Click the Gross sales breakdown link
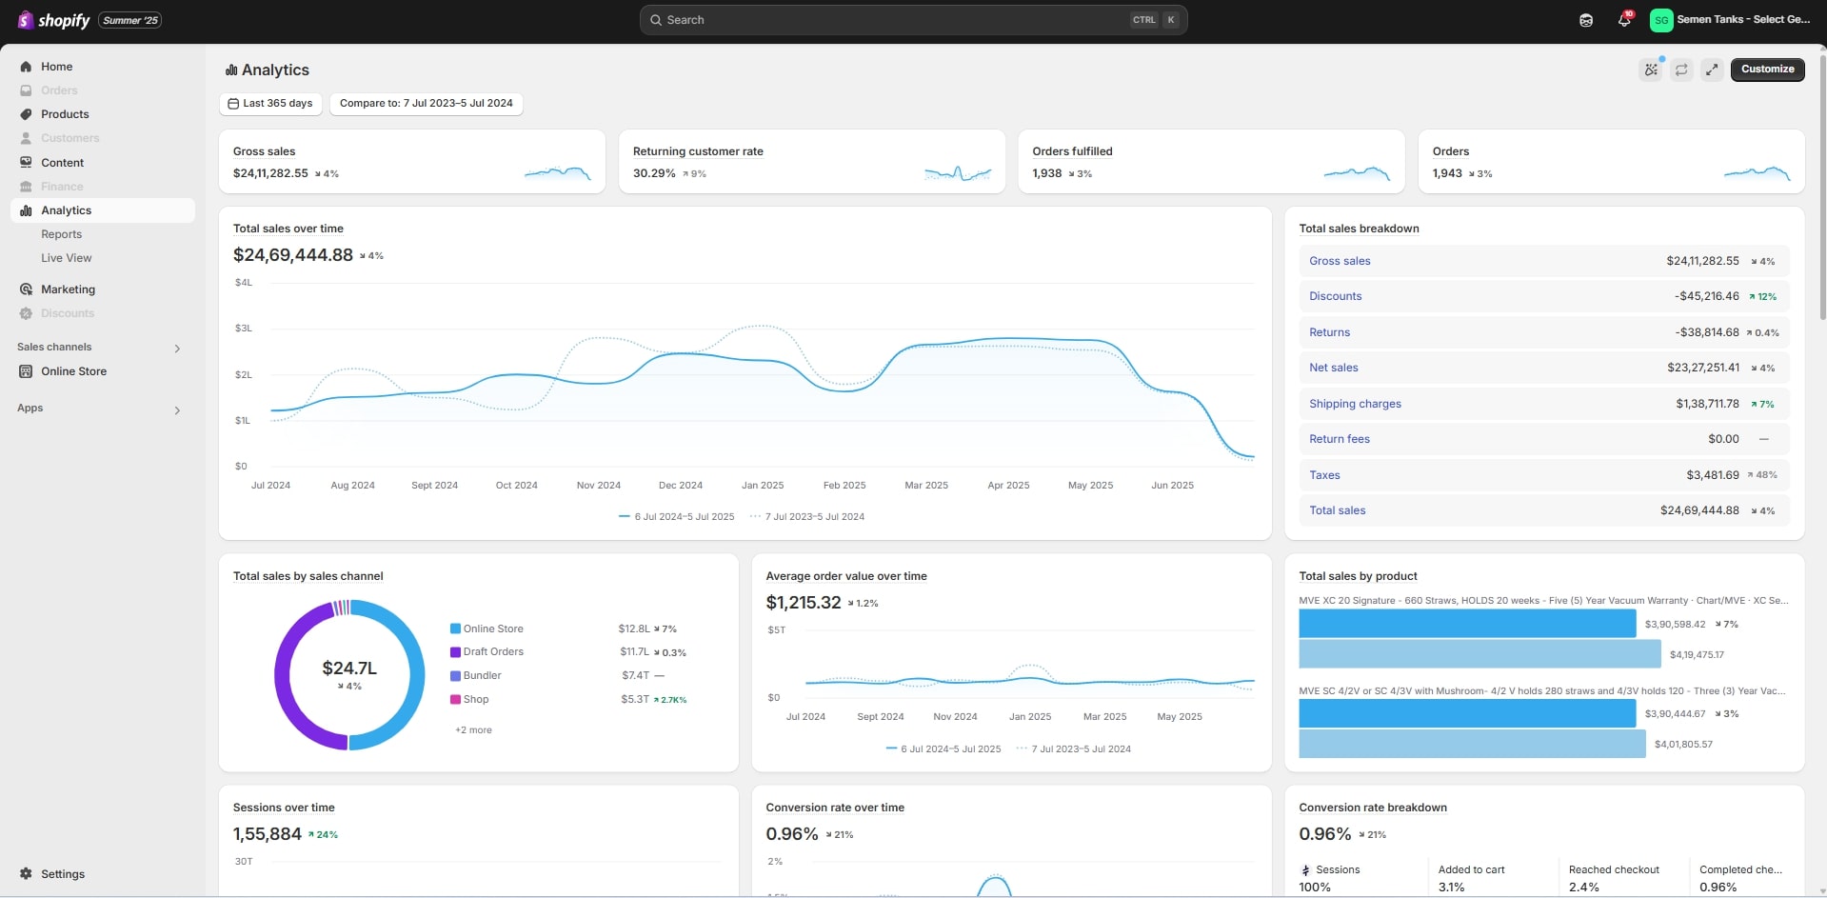This screenshot has height=898, width=1827. click(1340, 261)
